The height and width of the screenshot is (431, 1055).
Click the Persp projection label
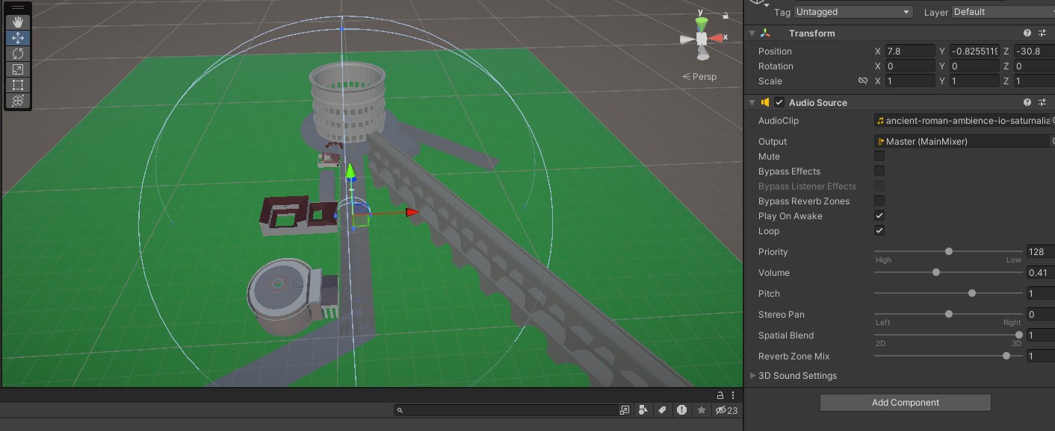[x=699, y=77]
